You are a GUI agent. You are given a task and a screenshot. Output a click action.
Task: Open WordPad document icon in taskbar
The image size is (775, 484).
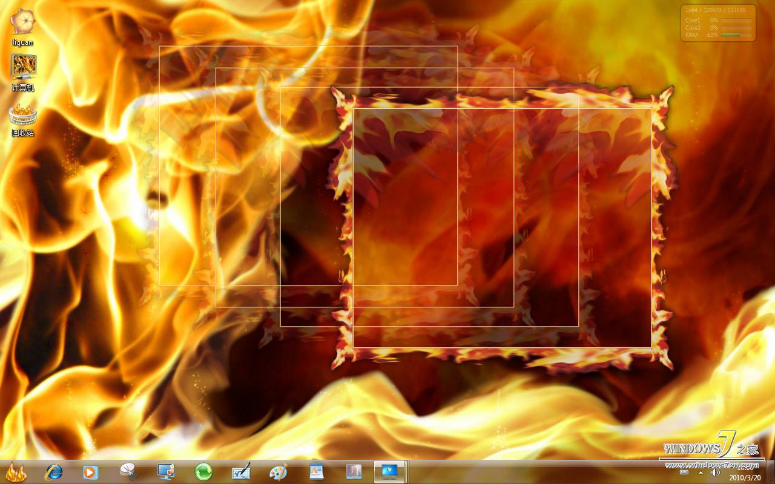point(316,472)
